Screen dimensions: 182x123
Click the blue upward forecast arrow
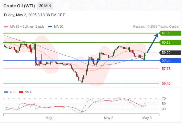pyautogui.click(x=153, y=43)
